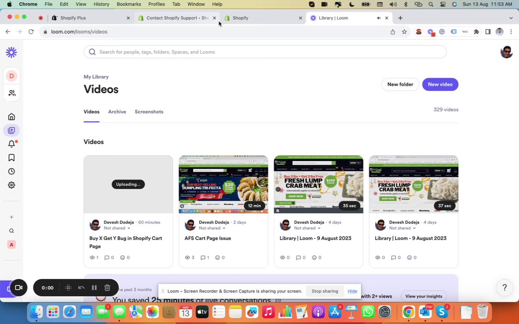Click the Uploading video thumbnail
Screen dimensions: 519x324
click(x=128, y=184)
